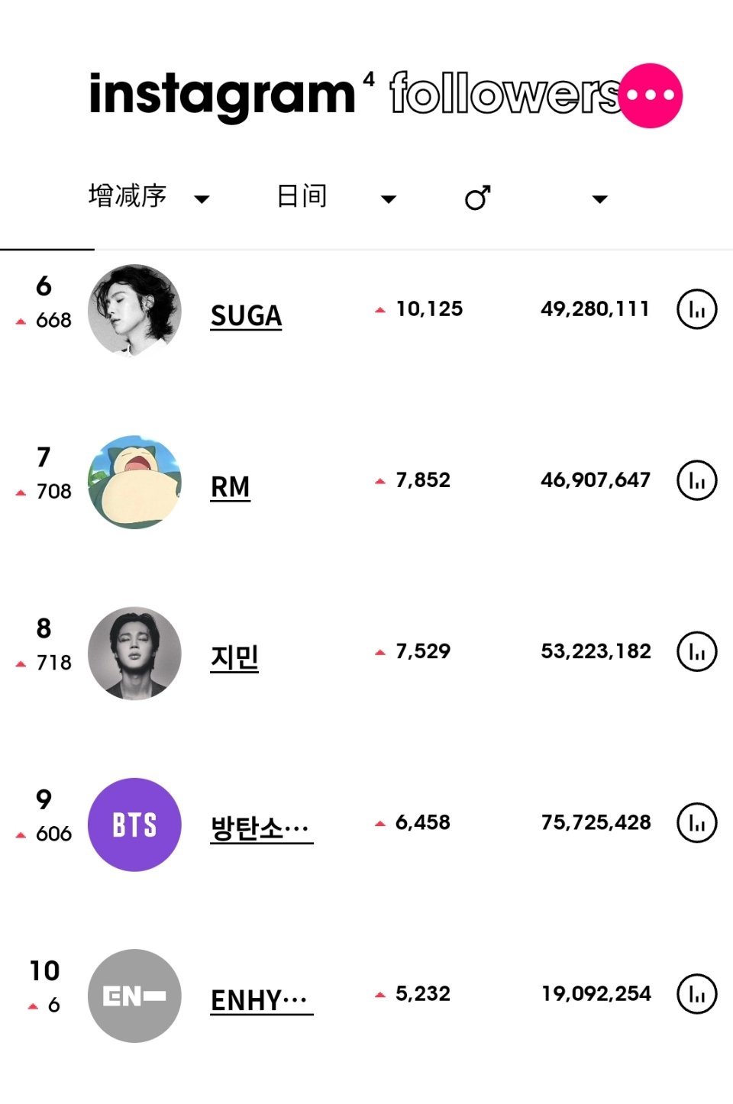733x1104 pixels.
Task: Expand the 日间 period dropdown
Action: 389,199
